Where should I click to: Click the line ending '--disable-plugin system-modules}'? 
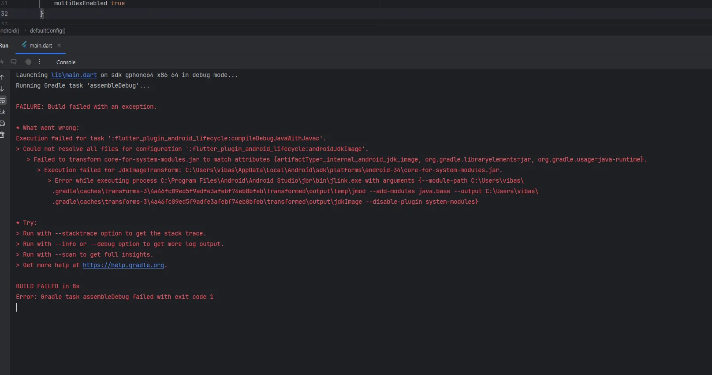pyautogui.click(x=265, y=202)
